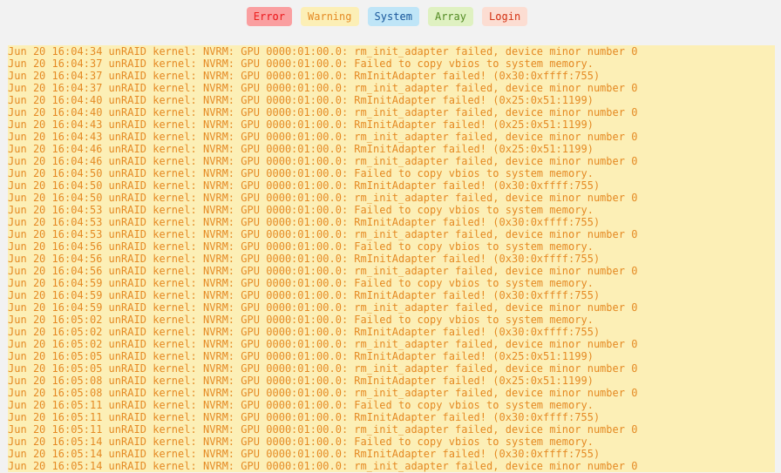Screen dimensions: 781x473
Task: Select the Array filter button
Action: tap(451, 17)
